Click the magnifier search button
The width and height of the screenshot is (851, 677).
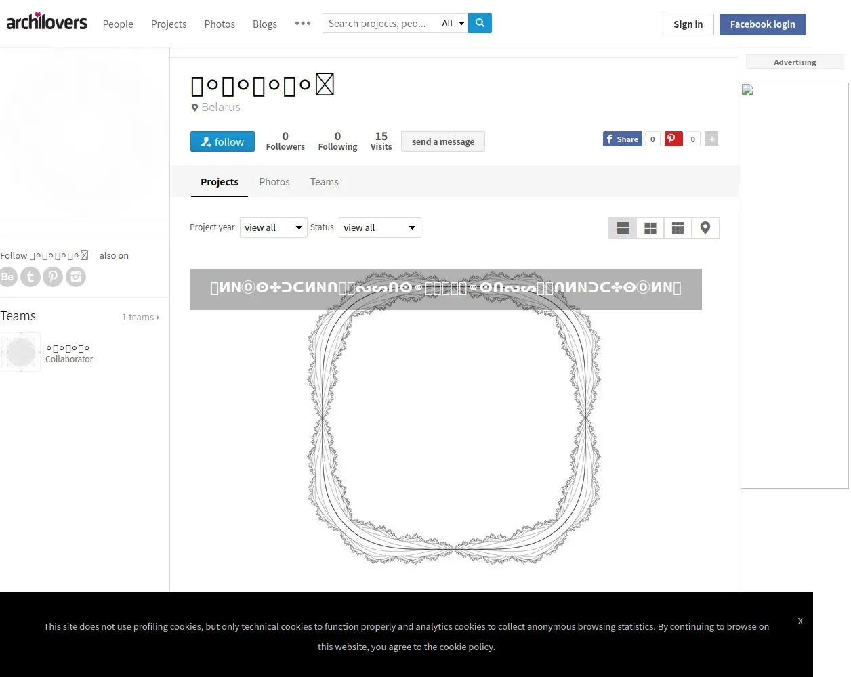coord(480,23)
